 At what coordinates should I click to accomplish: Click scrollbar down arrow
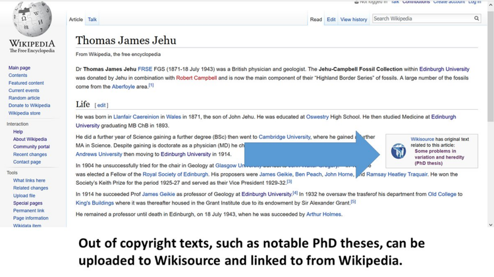(x=491, y=225)
